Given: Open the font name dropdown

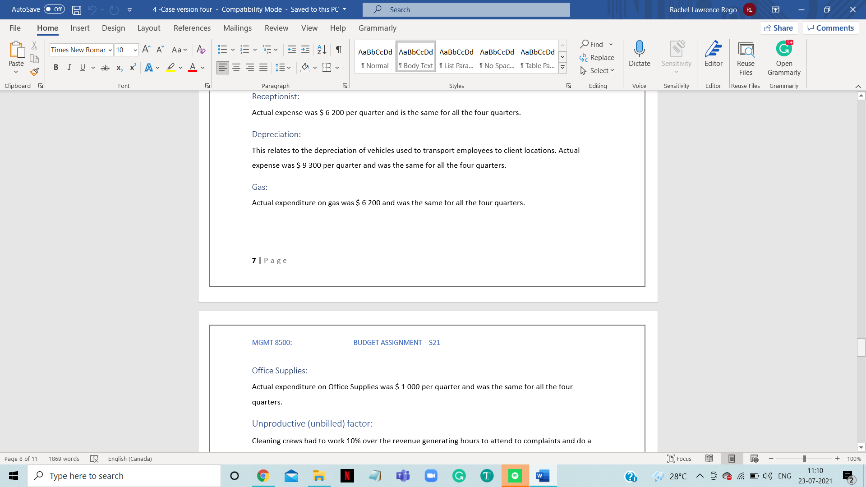Looking at the screenshot, I should coord(110,50).
